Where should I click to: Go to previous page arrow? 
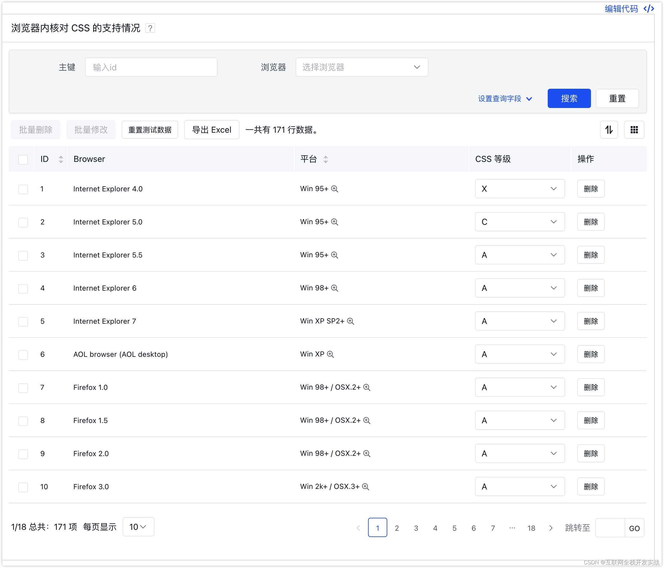[358, 528]
